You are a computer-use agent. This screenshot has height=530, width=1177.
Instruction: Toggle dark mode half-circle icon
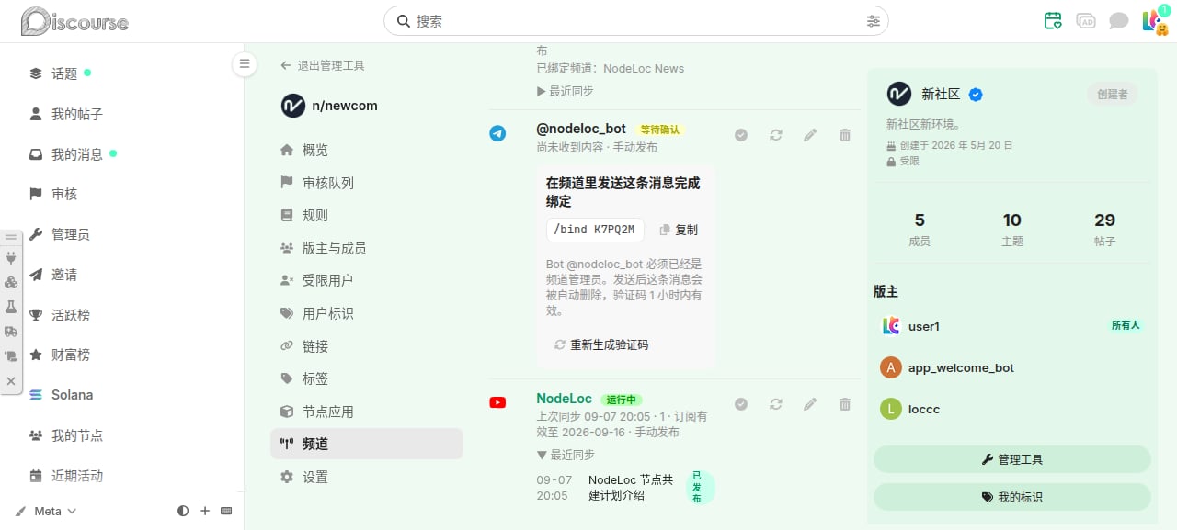tap(183, 511)
